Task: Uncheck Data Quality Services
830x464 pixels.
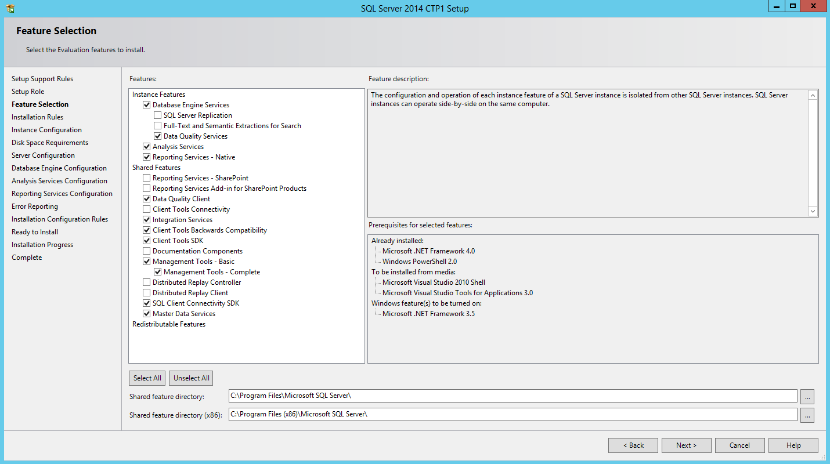Action: [x=157, y=136]
